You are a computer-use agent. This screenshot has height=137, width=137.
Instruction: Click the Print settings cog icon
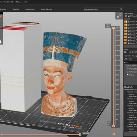click(x=126, y=16)
